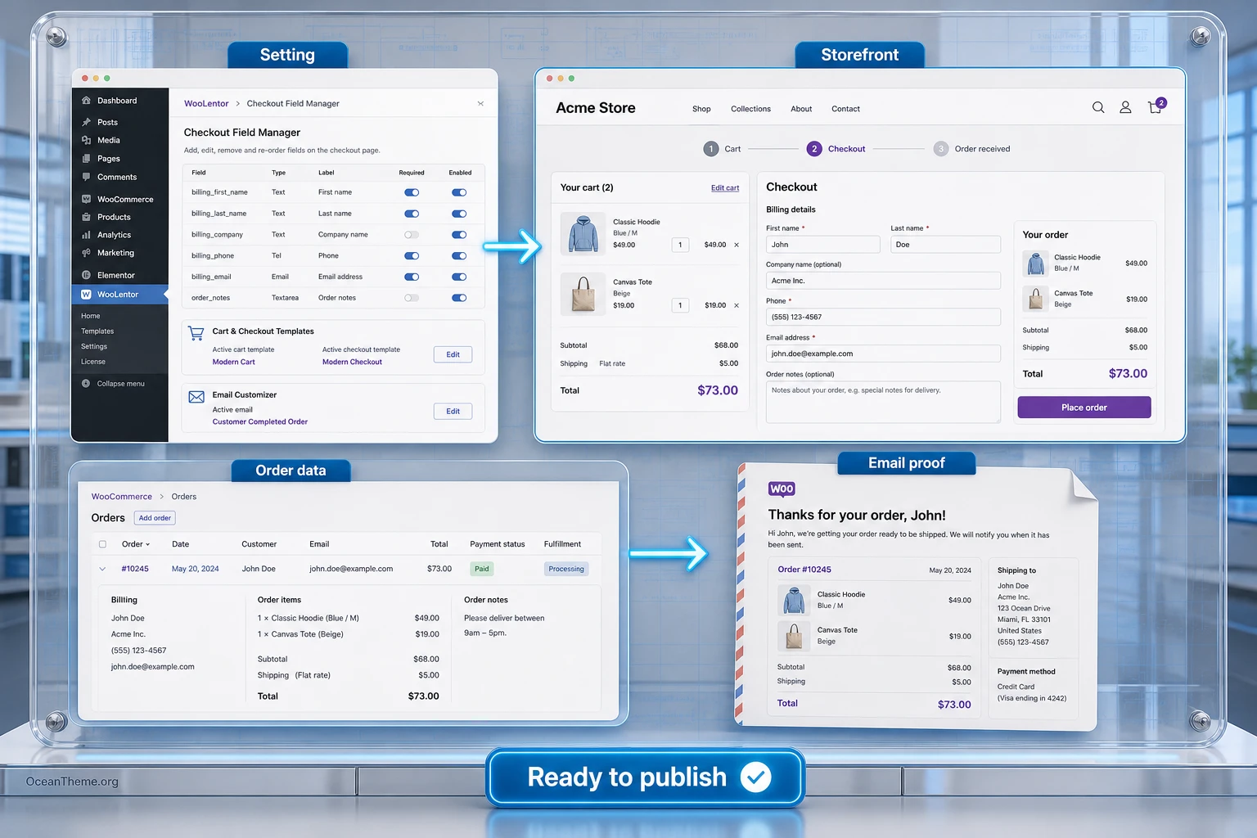
Task: Click the Add order button
Action: (155, 518)
